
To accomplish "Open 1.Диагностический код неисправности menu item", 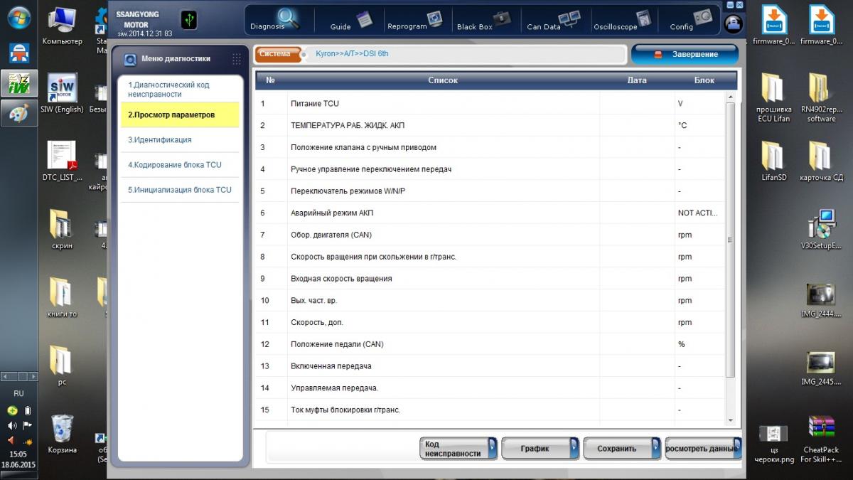I will coord(180,89).
